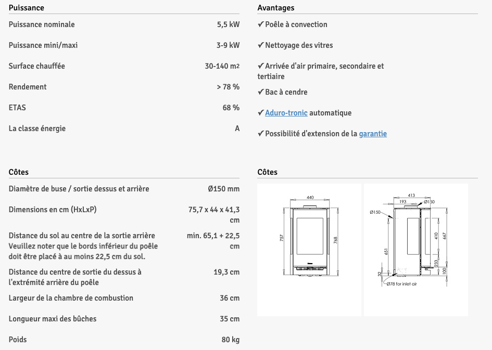
Task: Click the Côtes heading above the drawings
Action: pyautogui.click(x=267, y=172)
